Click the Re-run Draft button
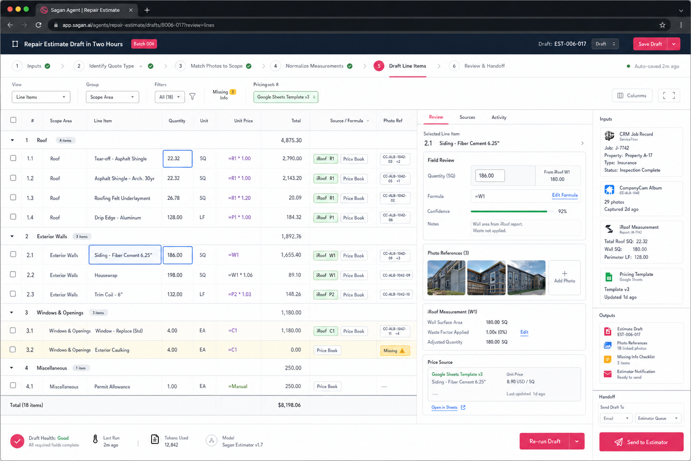This screenshot has height=461, width=691. tap(544, 441)
